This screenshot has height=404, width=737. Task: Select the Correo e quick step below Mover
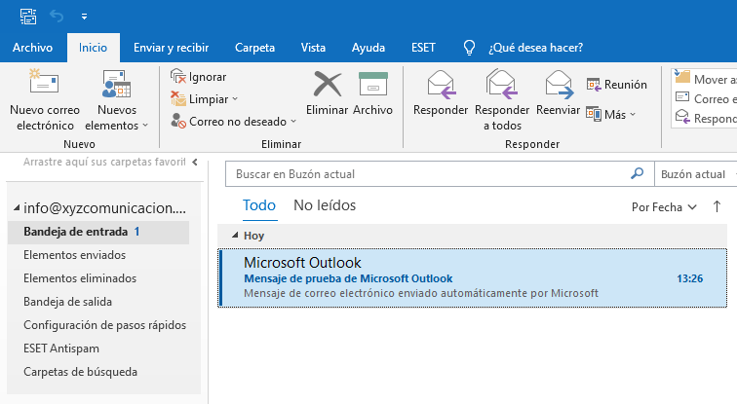click(705, 98)
